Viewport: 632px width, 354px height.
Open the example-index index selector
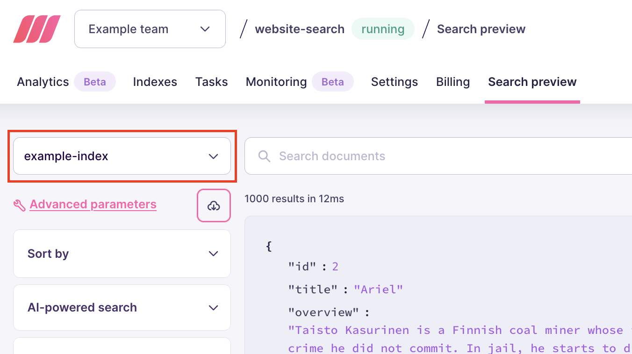click(122, 156)
